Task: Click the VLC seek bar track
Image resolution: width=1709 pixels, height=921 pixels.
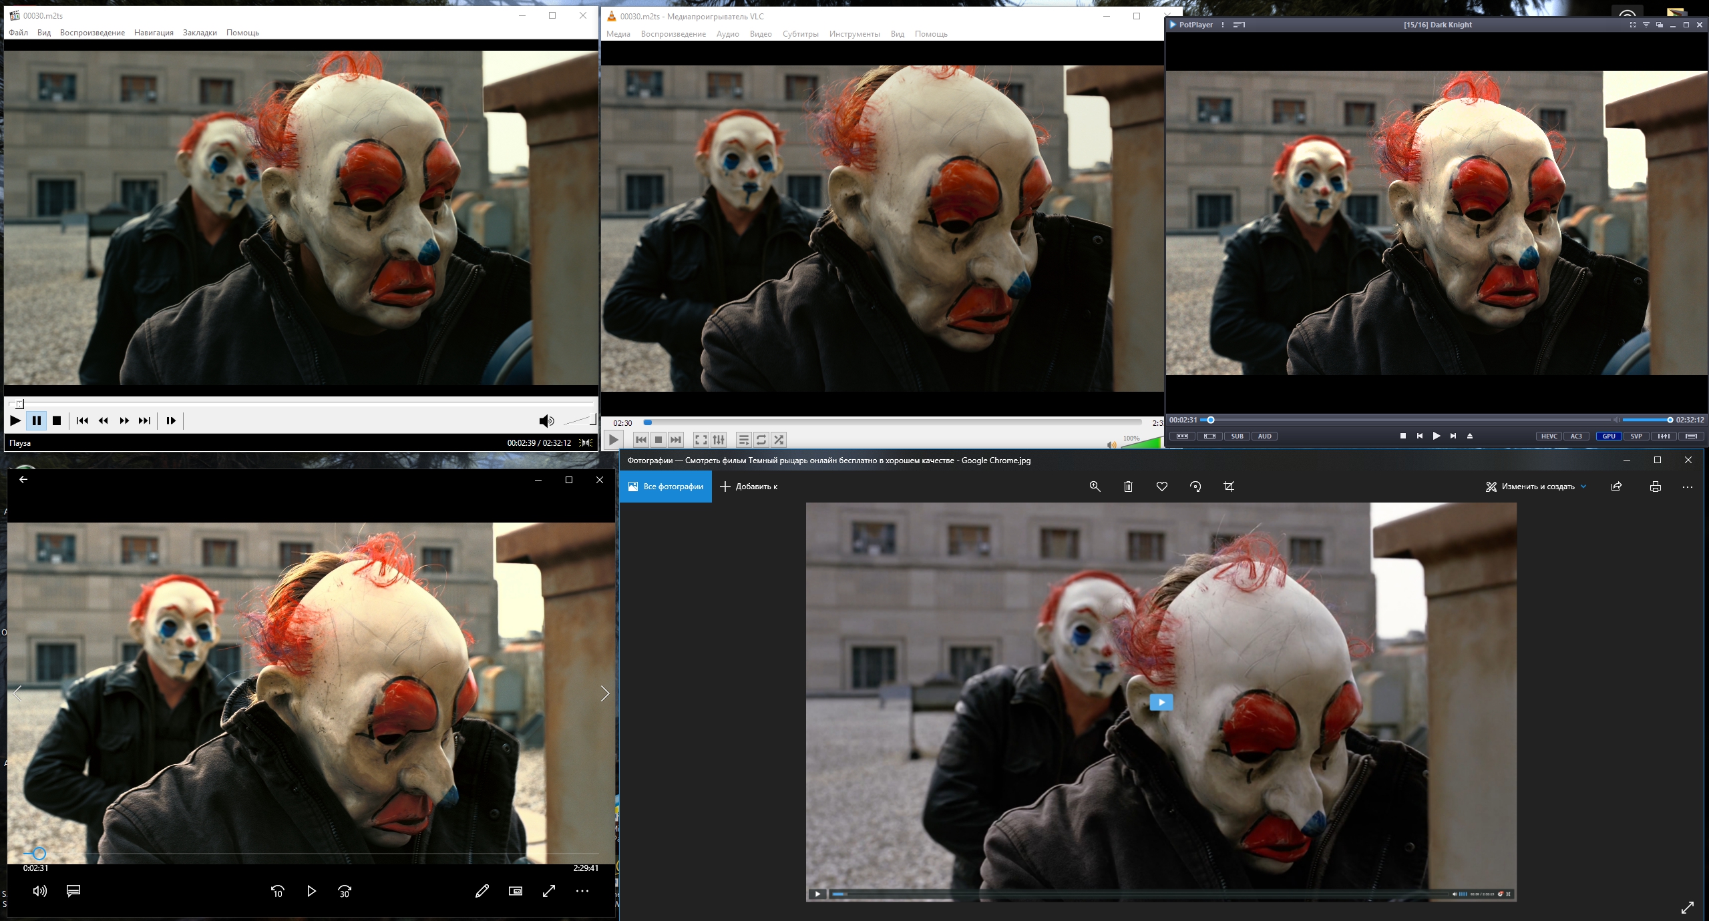Action: (x=892, y=422)
